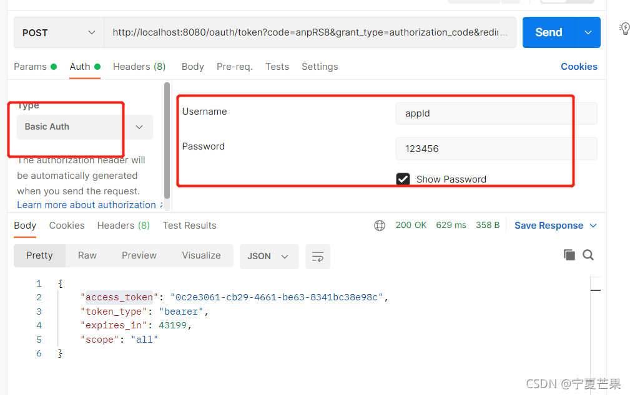Click the lightbulb icon at right edge

click(625, 29)
